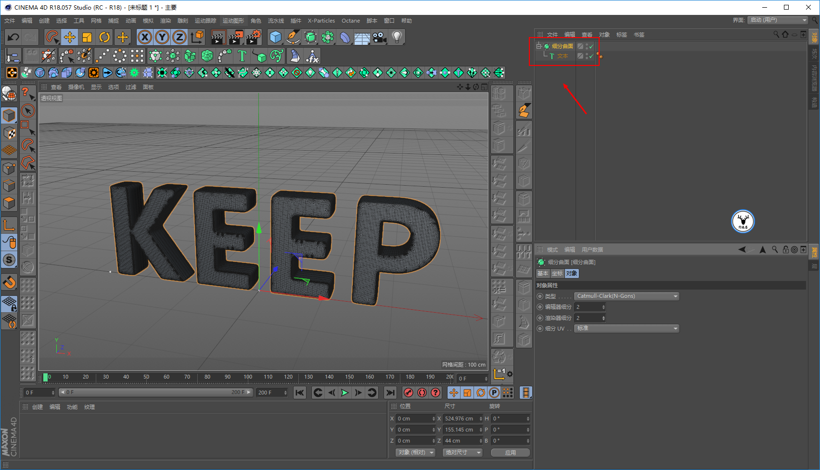Click the 应用 button
The height and width of the screenshot is (470, 820).
coord(510,453)
